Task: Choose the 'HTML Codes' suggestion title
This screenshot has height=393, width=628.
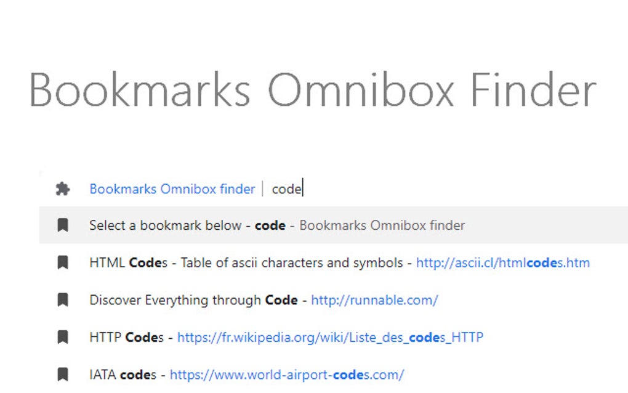Action: pyautogui.click(x=128, y=263)
